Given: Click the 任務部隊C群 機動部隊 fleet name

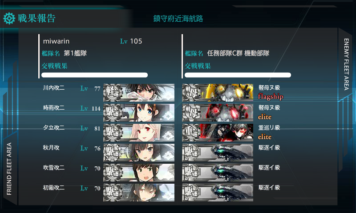Looking at the screenshot, I should (238, 53).
